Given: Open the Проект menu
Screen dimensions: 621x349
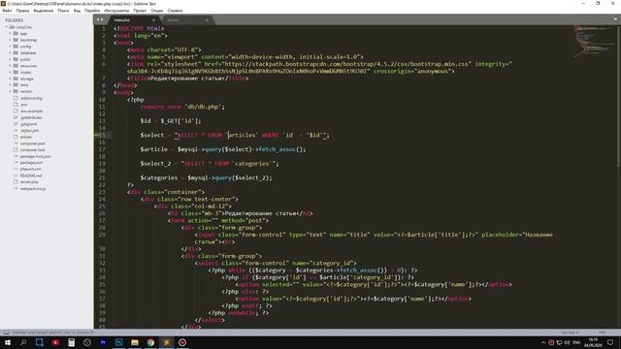Looking at the screenshot, I should [140, 11].
